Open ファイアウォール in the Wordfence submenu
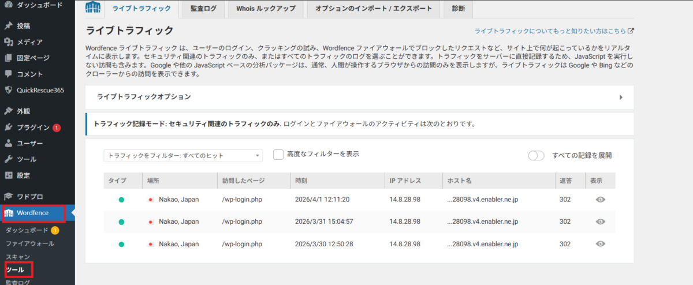The image size is (693, 285). pyautogui.click(x=30, y=243)
